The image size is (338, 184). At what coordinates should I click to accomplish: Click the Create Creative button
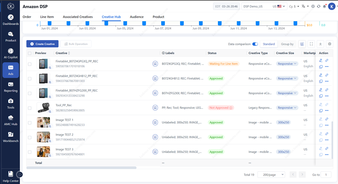click(x=42, y=44)
